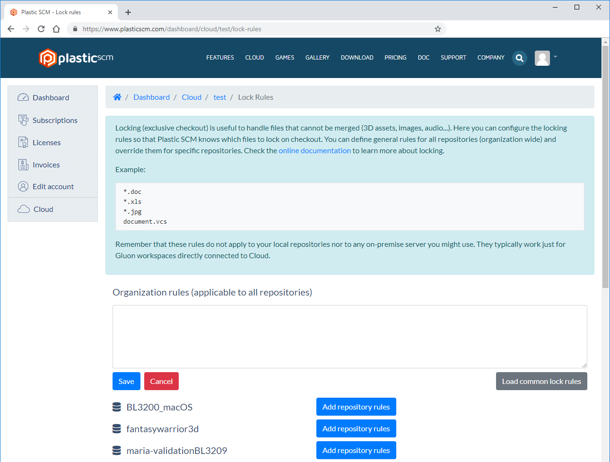Add repository rules for maria-validationBL3209

(356, 450)
